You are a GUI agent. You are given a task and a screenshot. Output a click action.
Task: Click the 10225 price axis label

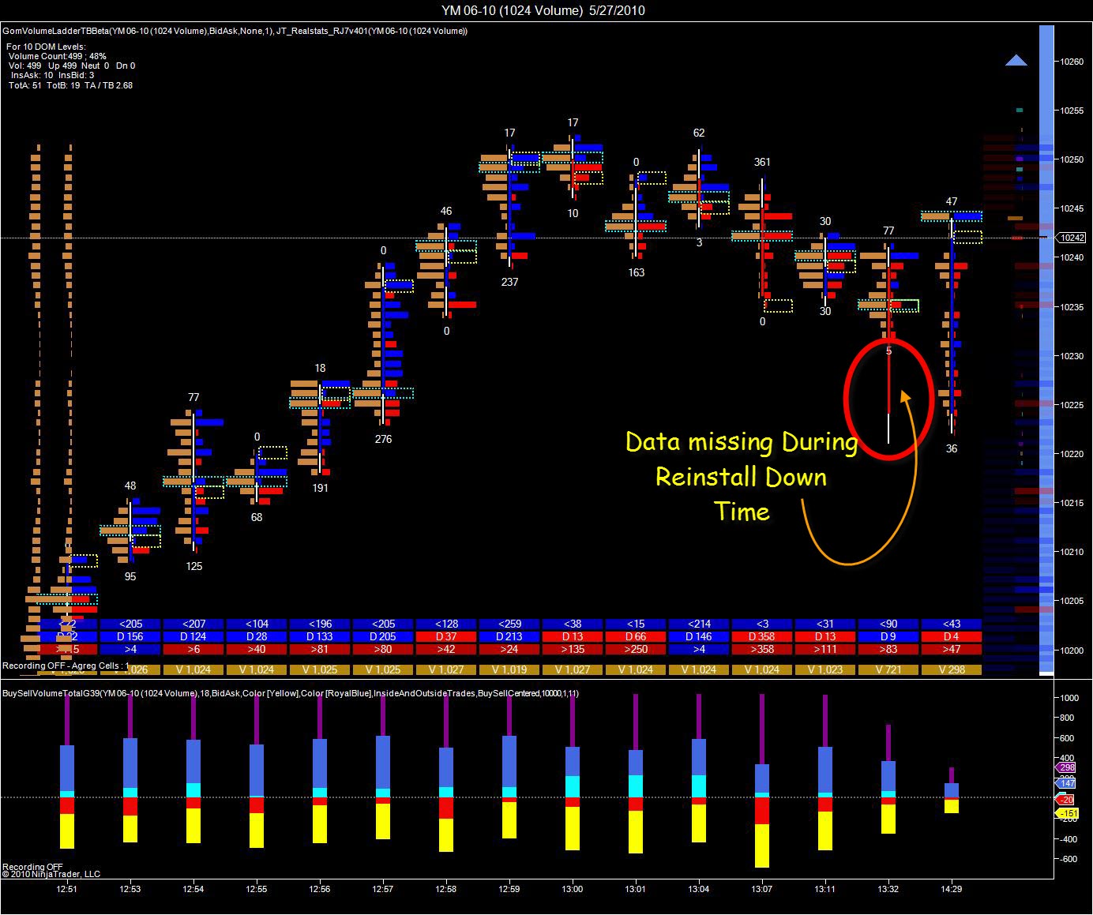point(1072,404)
